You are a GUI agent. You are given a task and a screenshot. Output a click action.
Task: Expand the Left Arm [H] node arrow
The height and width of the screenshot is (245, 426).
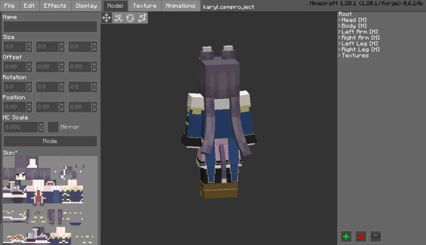point(339,32)
